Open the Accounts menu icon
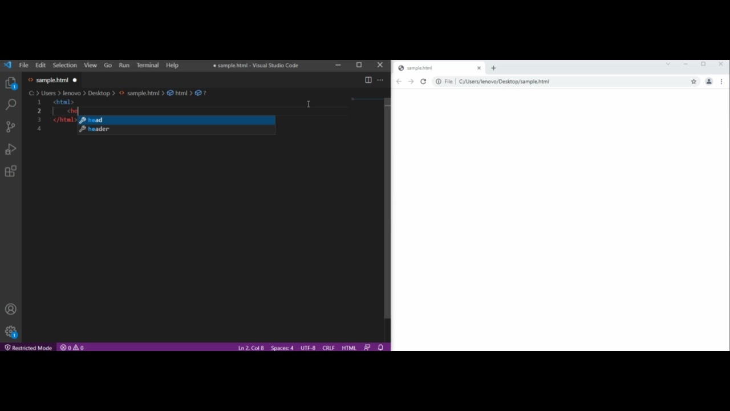Image resolution: width=730 pixels, height=411 pixels. tap(10, 309)
